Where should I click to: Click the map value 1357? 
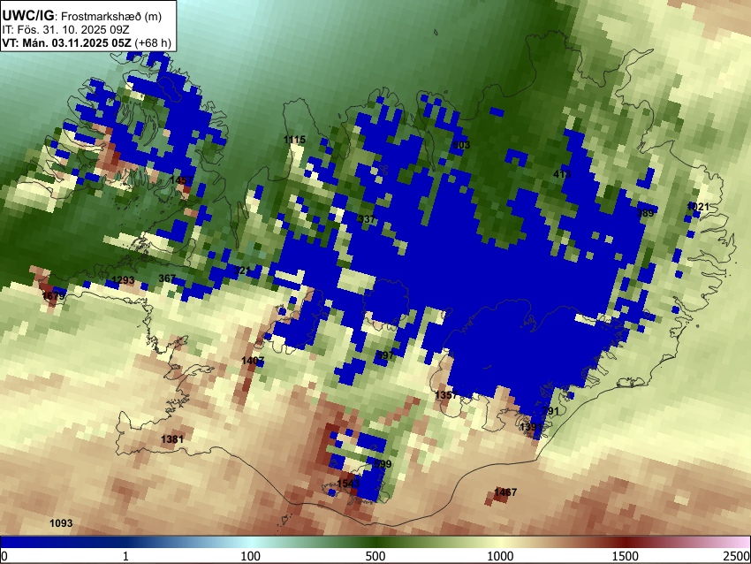(446, 395)
